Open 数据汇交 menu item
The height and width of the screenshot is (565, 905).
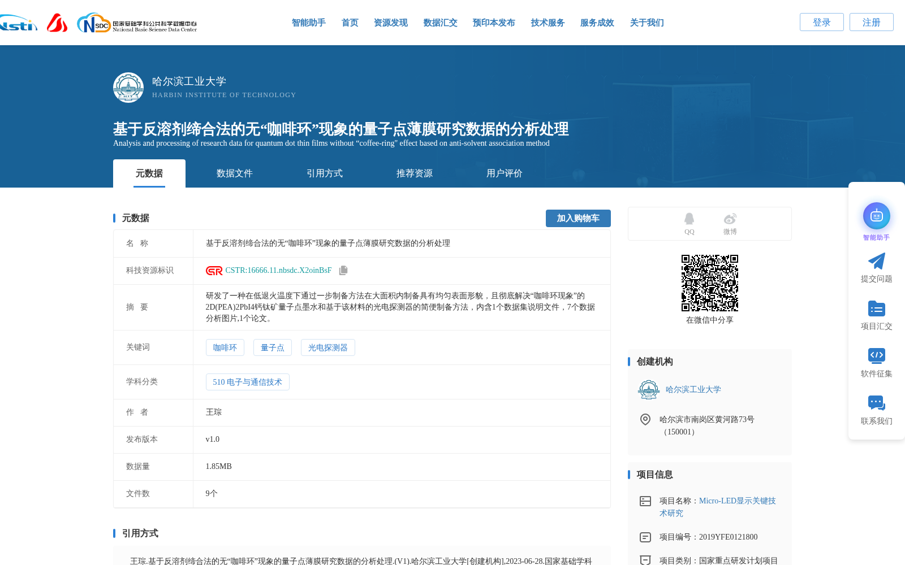[x=441, y=23]
